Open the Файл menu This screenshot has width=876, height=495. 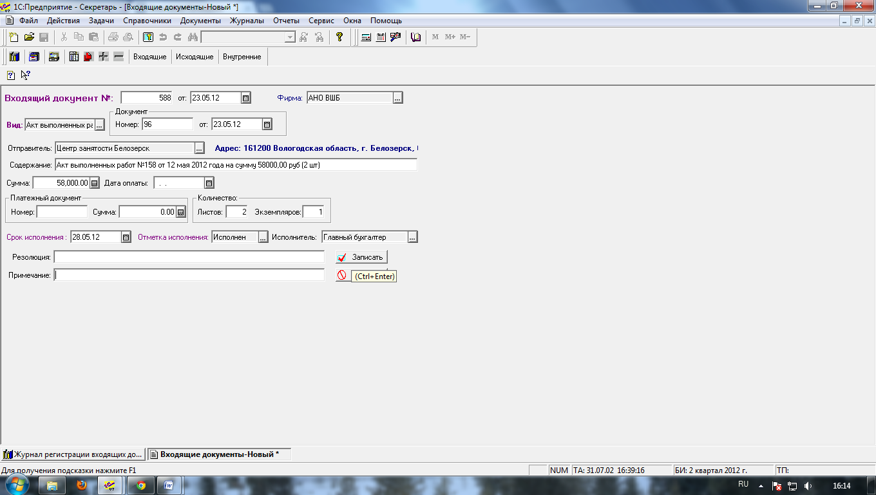tap(29, 21)
